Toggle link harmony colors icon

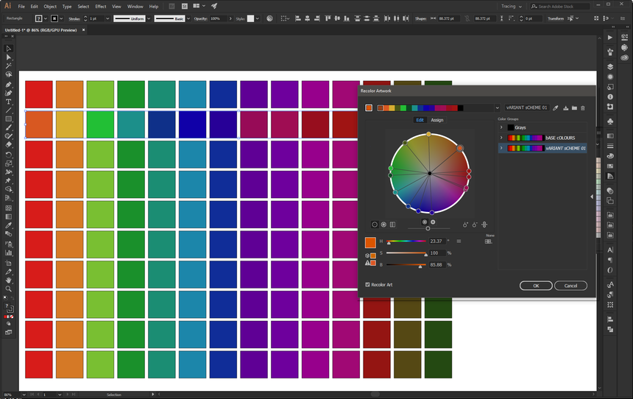[484, 225]
